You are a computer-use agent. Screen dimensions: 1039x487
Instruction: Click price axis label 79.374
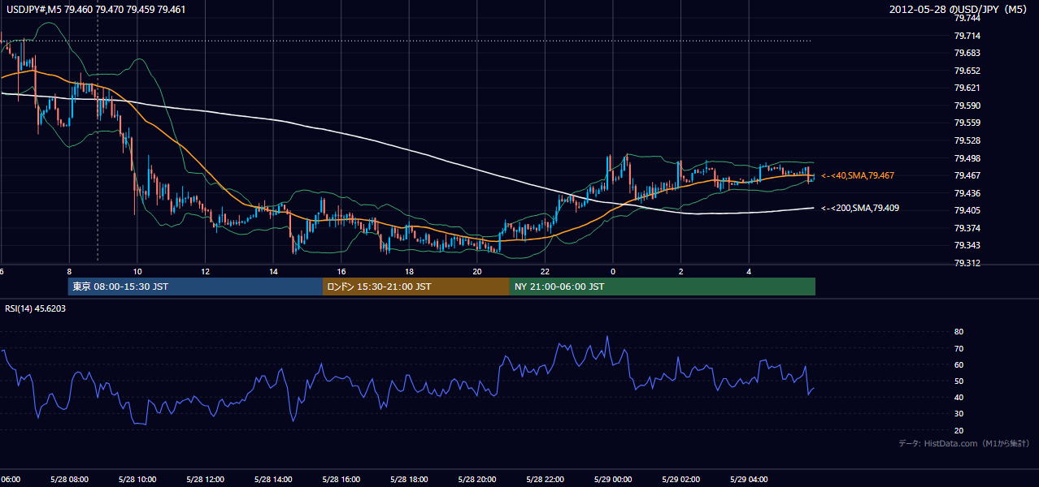(966, 228)
